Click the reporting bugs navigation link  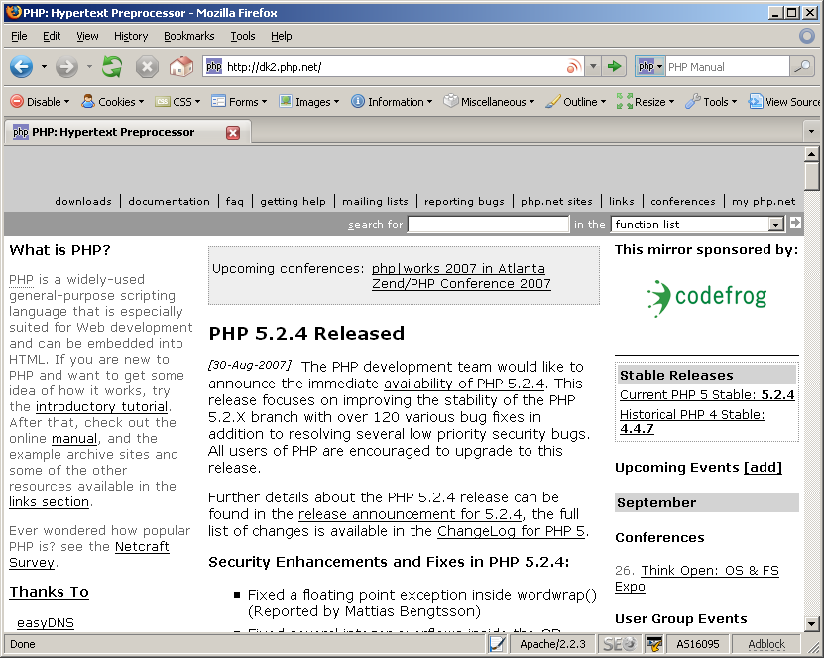tap(464, 201)
